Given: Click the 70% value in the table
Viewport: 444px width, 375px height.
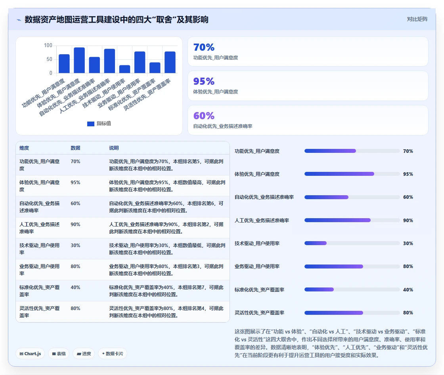Looking at the screenshot, I should click(x=75, y=162).
